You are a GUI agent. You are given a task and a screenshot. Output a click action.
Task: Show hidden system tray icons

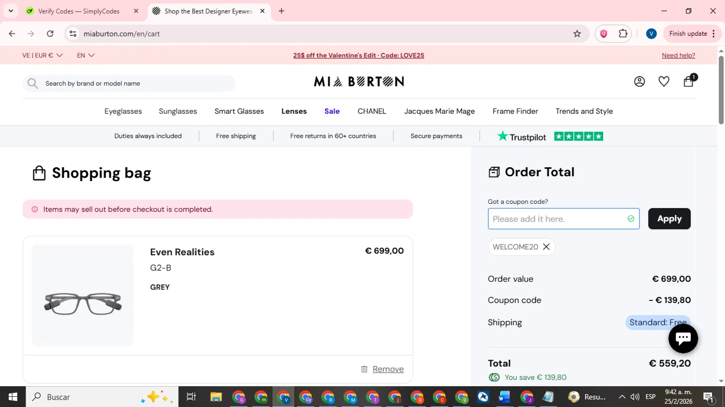point(622,397)
